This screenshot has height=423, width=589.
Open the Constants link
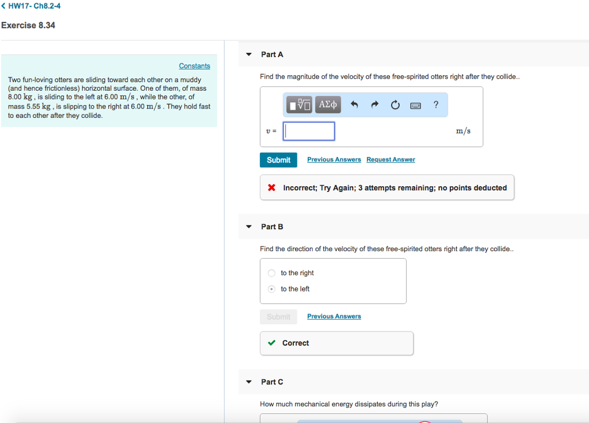tap(194, 66)
